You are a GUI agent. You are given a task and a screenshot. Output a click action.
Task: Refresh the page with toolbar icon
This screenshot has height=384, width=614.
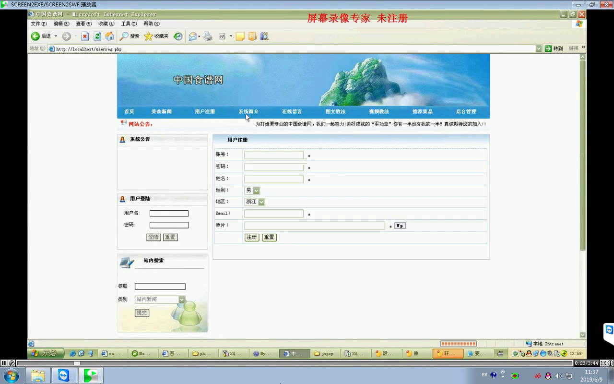pyautogui.click(x=97, y=36)
